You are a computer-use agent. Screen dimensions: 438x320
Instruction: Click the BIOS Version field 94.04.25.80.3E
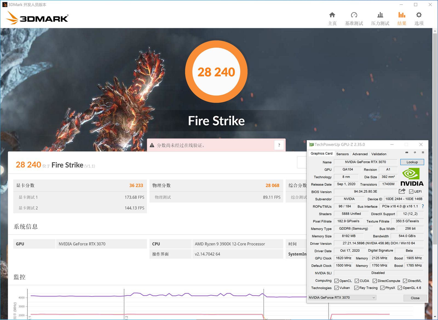point(365,192)
